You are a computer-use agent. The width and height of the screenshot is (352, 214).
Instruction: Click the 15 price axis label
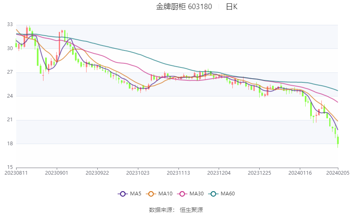pos(10,167)
